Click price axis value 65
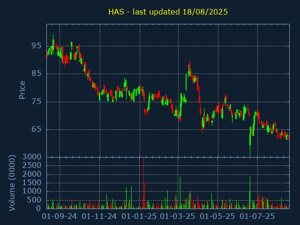The image size is (300, 225). [37, 129]
